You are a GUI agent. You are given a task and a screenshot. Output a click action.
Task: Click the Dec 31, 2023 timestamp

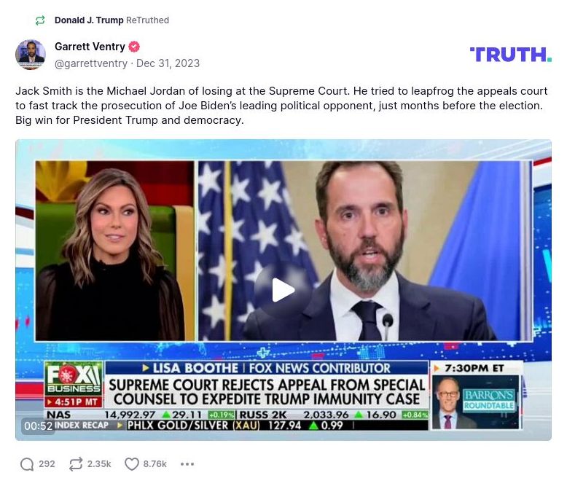pyautogui.click(x=168, y=63)
